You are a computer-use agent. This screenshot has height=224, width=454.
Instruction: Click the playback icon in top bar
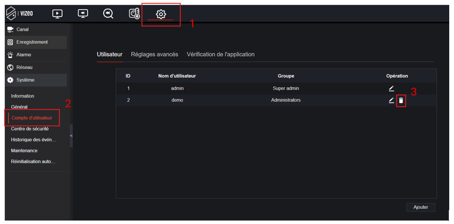click(x=83, y=14)
